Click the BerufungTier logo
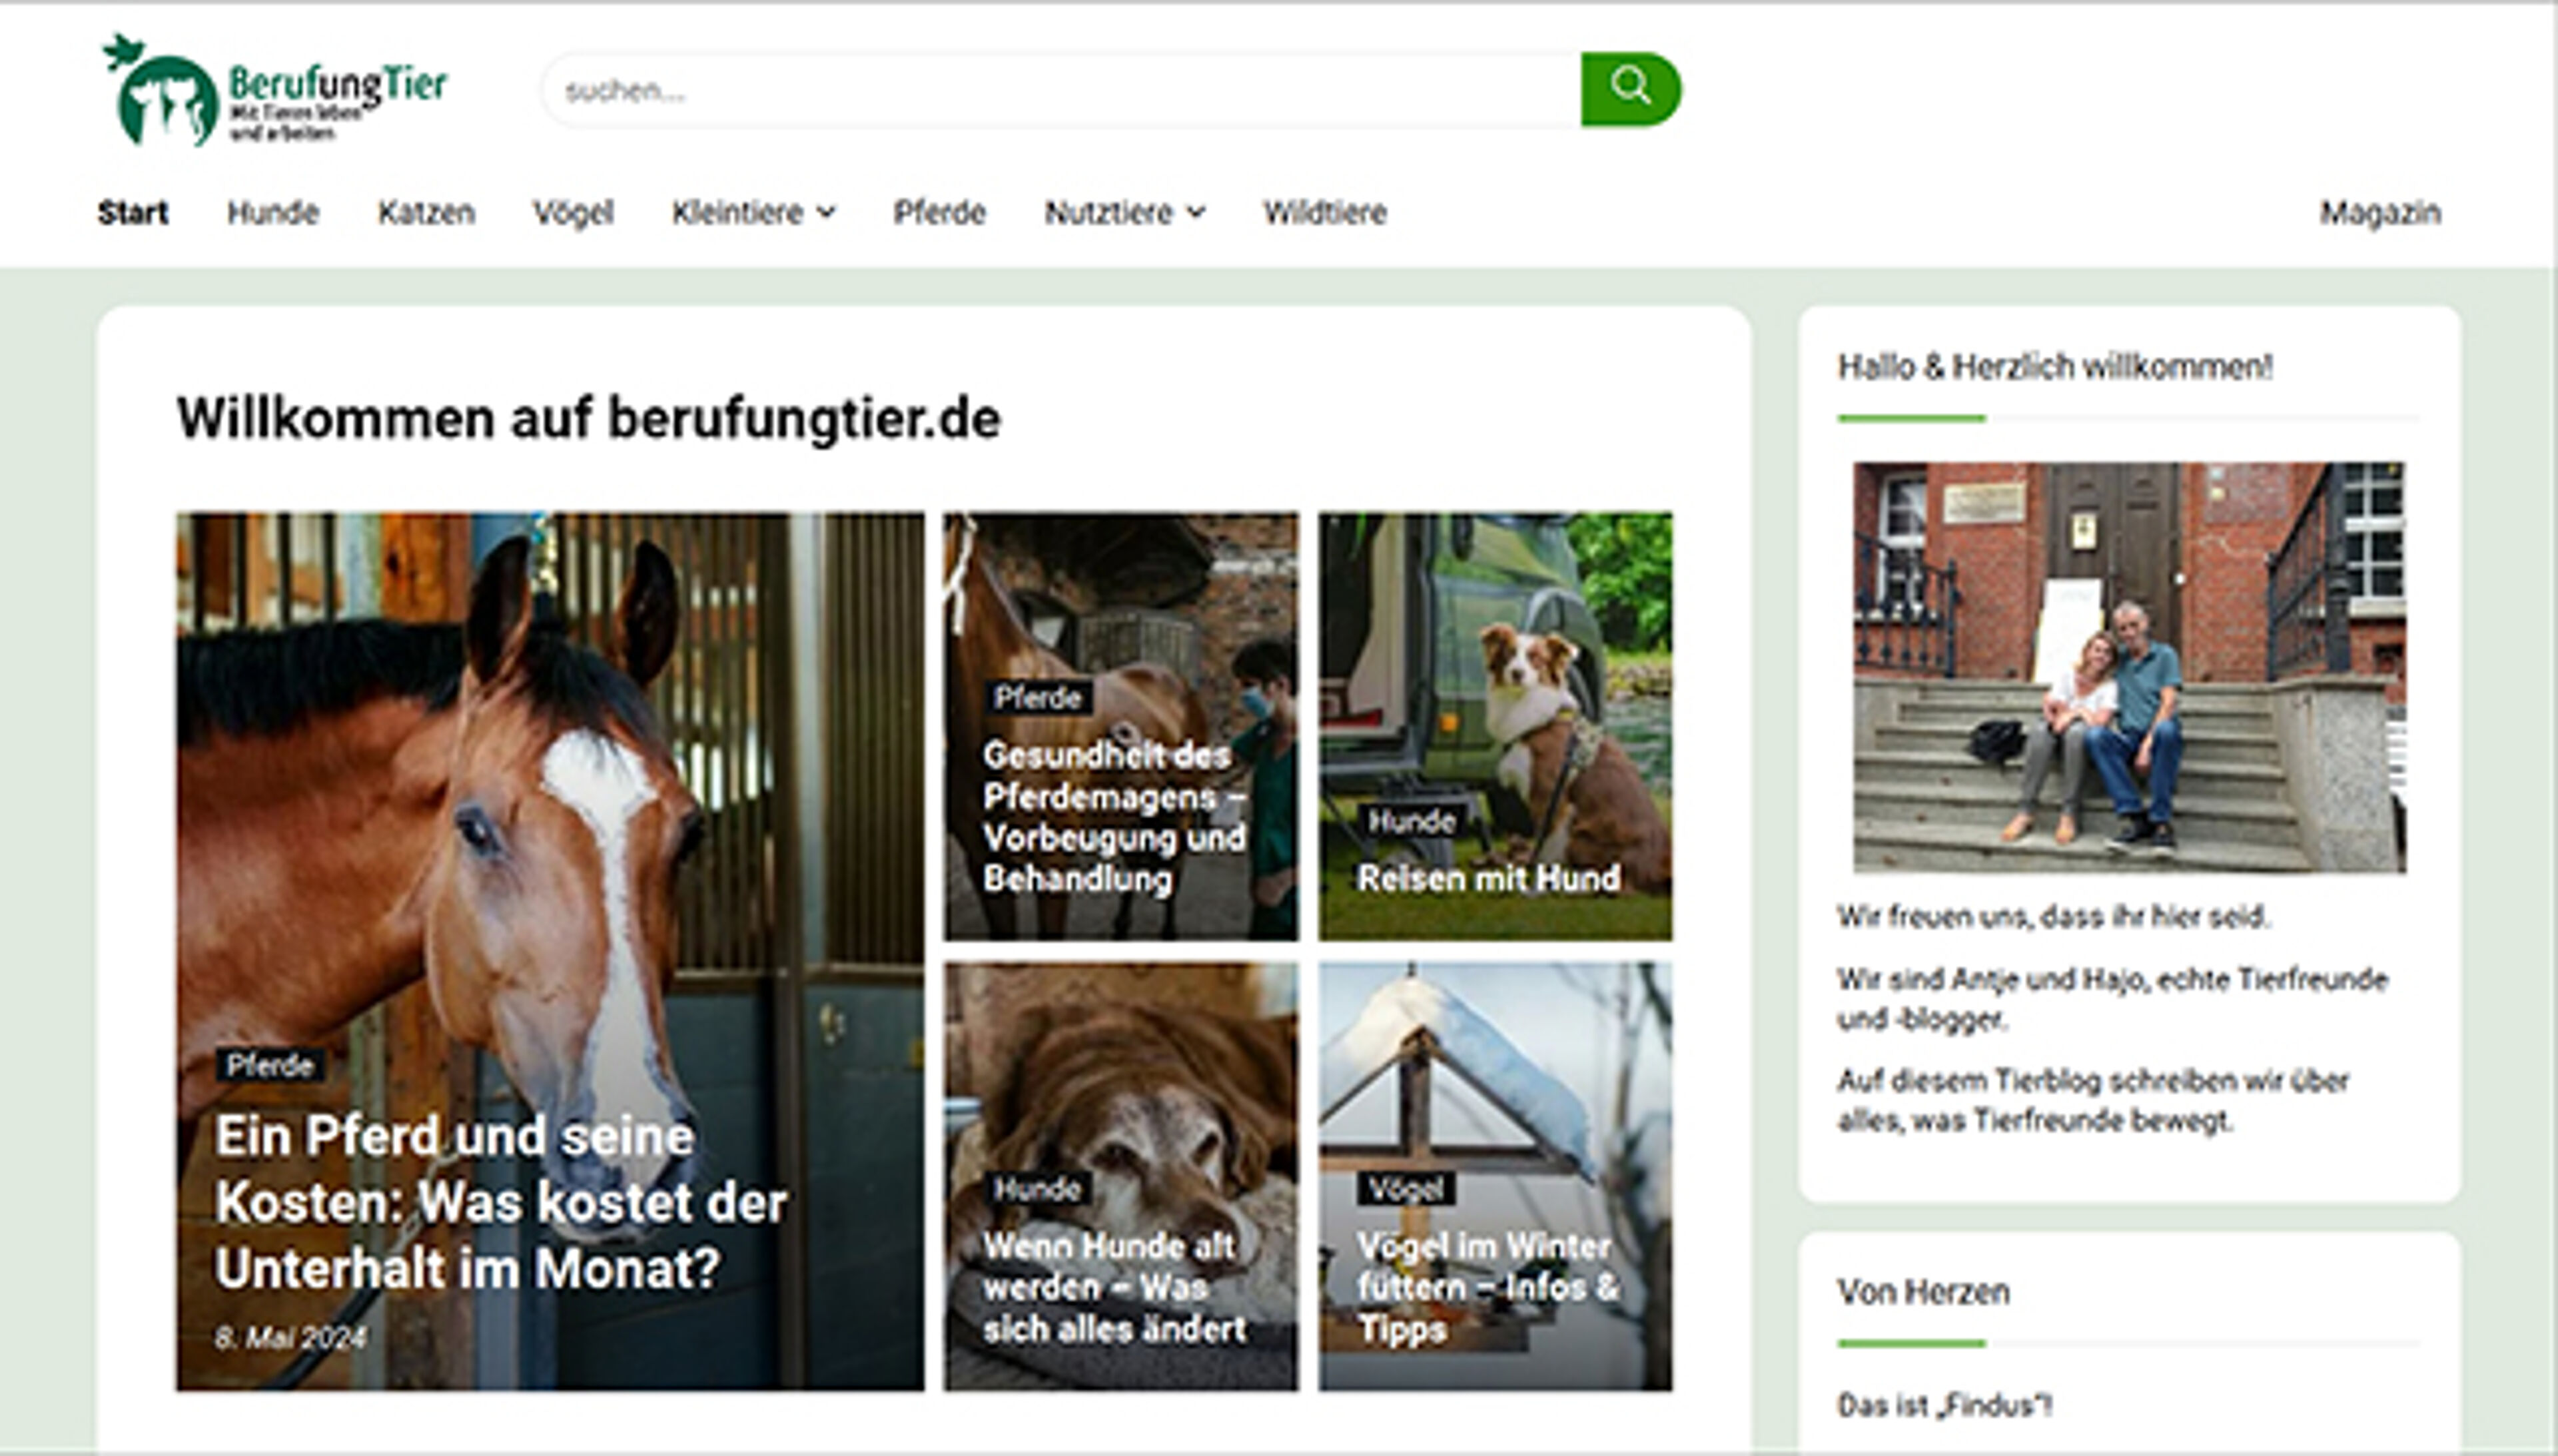Image resolution: width=2558 pixels, height=1456 pixels. click(x=276, y=91)
